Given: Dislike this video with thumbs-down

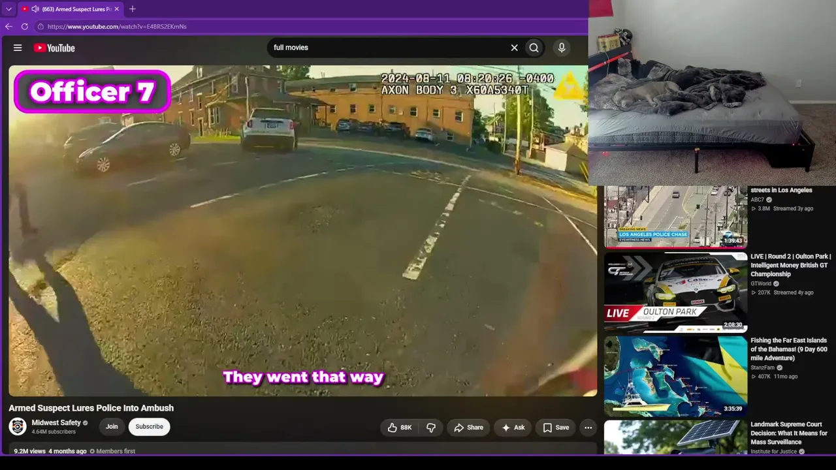Looking at the screenshot, I should 431,428.
